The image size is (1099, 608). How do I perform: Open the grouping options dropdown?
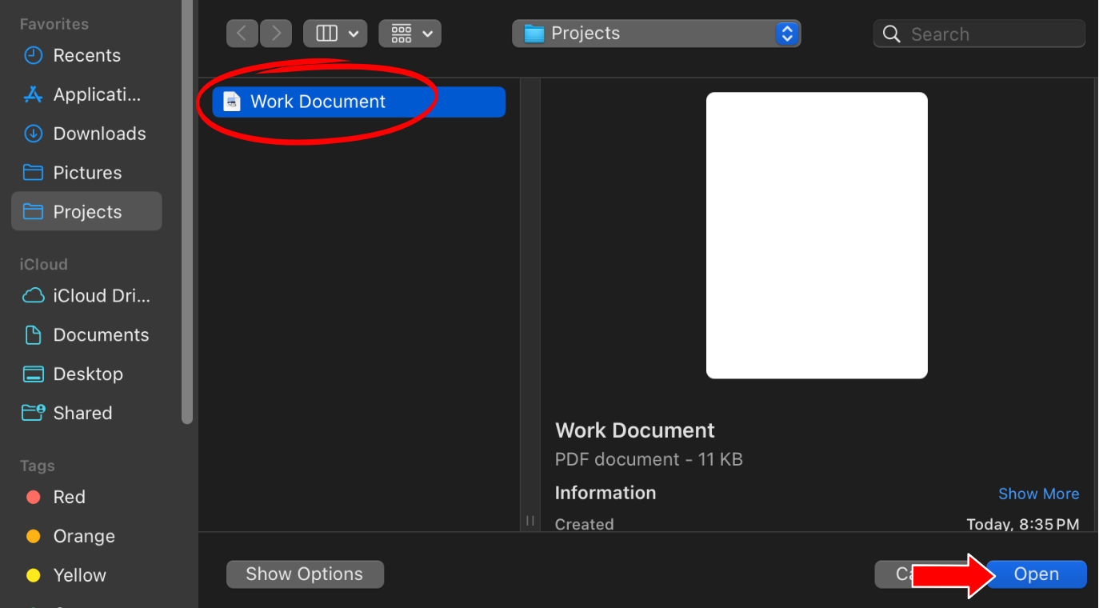click(x=410, y=34)
